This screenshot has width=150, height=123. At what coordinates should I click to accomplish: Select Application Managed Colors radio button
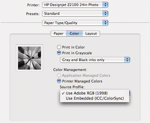59,75
